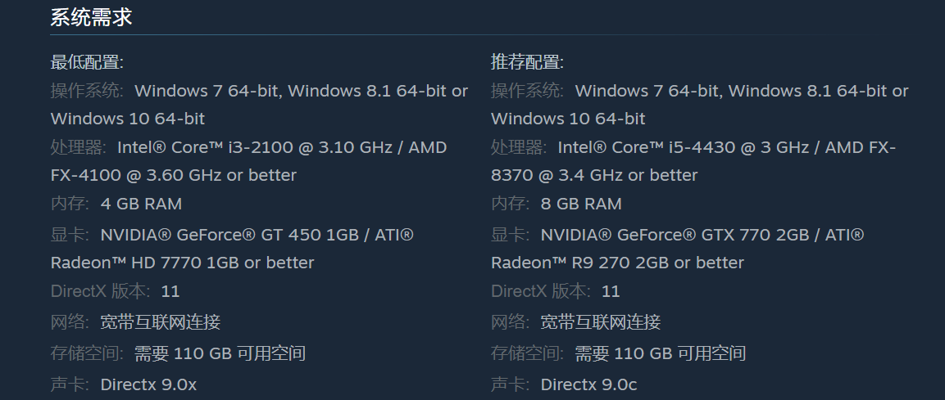Click the Directx 9.0c sound card text
The height and width of the screenshot is (400, 945).
(588, 384)
